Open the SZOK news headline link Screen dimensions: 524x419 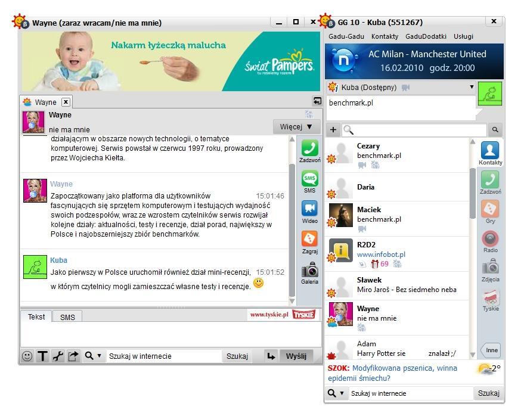tap(392, 373)
